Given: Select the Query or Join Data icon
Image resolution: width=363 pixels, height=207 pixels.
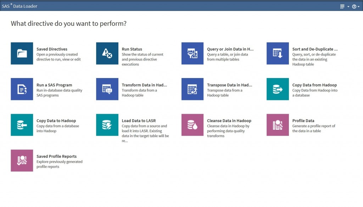Looking at the screenshot, I should tap(192, 53).
